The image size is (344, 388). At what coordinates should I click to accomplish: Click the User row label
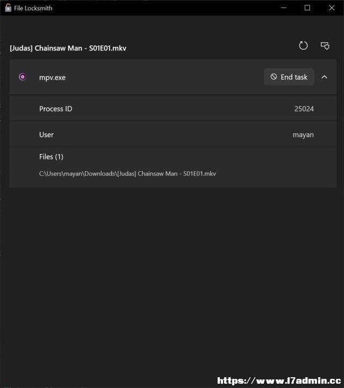pyautogui.click(x=46, y=135)
